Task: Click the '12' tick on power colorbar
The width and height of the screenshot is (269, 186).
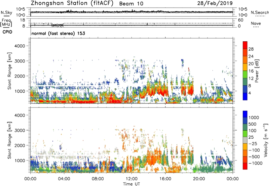Action: (251, 79)
